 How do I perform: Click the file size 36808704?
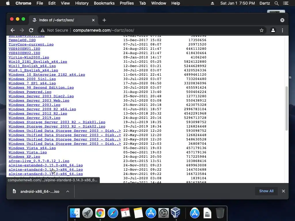point(197,144)
